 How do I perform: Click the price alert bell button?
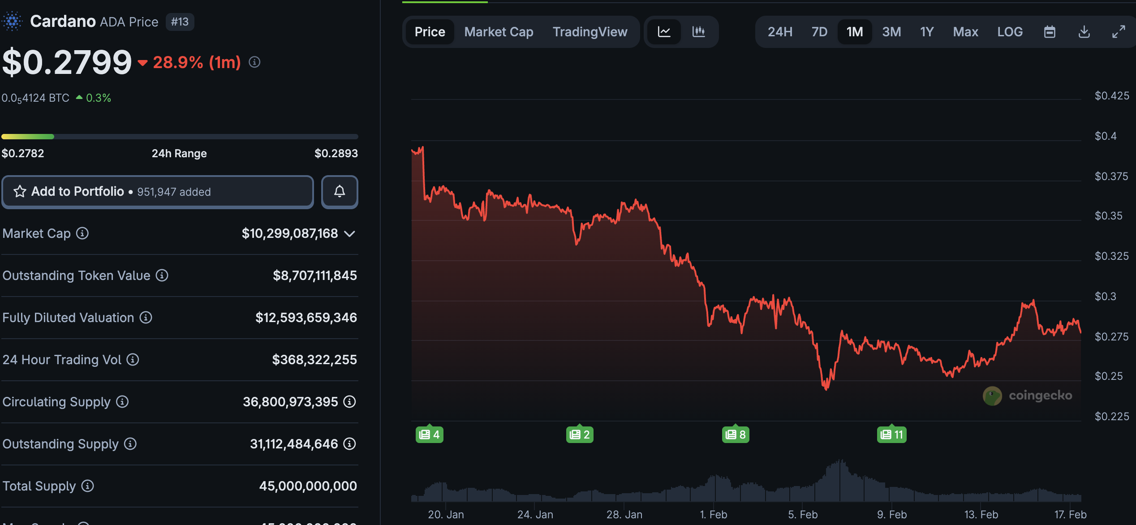[340, 192]
